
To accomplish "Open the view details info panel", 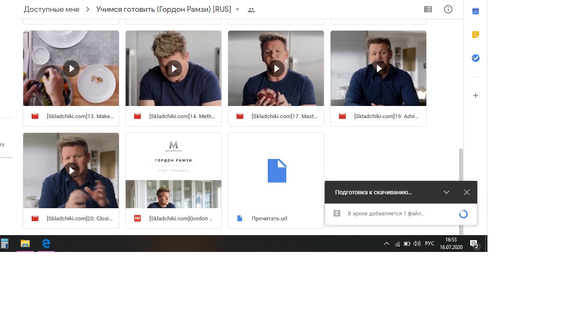I will point(448,9).
